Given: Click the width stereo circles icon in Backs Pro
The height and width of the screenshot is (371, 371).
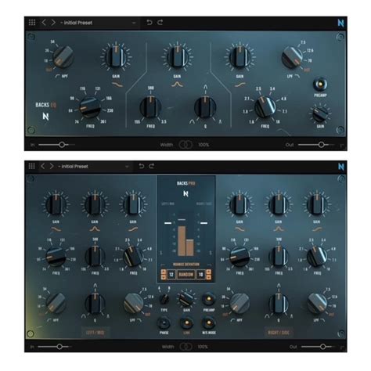Looking at the screenshot, I should point(185,347).
